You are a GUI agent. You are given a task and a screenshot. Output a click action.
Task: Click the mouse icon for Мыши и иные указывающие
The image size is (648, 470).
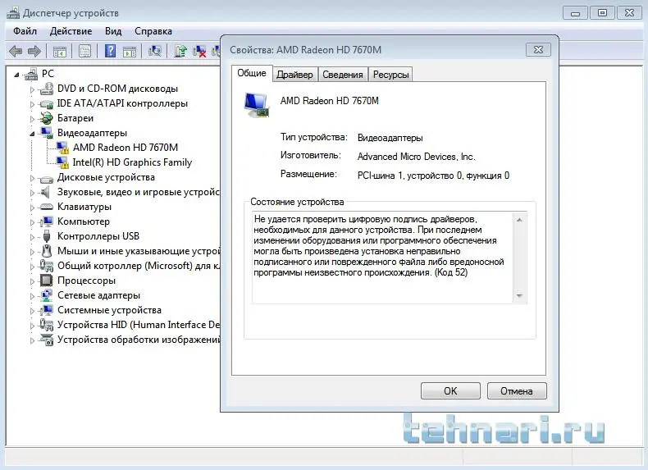47,251
